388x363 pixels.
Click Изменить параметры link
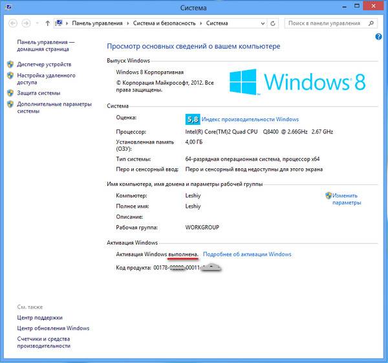point(347,199)
